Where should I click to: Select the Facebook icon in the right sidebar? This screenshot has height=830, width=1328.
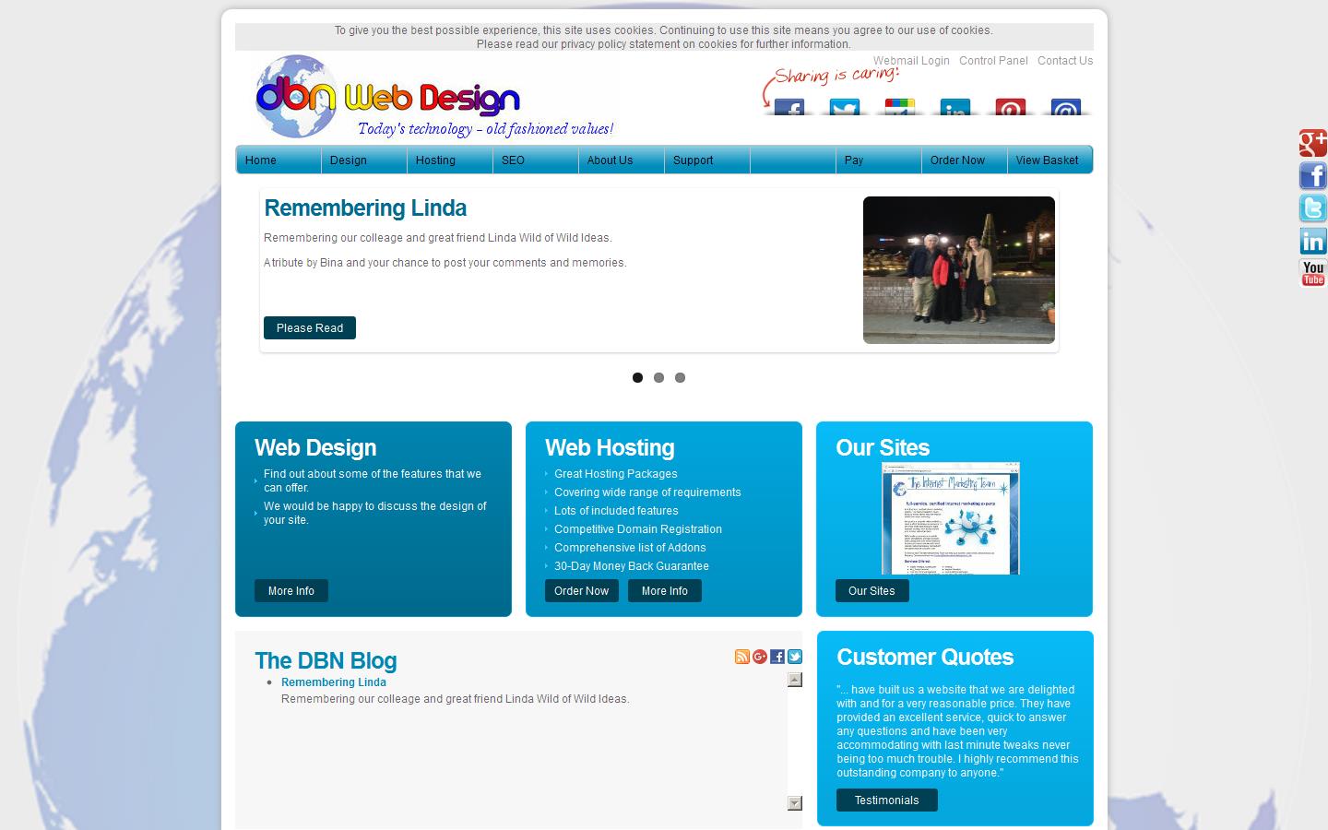pyautogui.click(x=1312, y=175)
